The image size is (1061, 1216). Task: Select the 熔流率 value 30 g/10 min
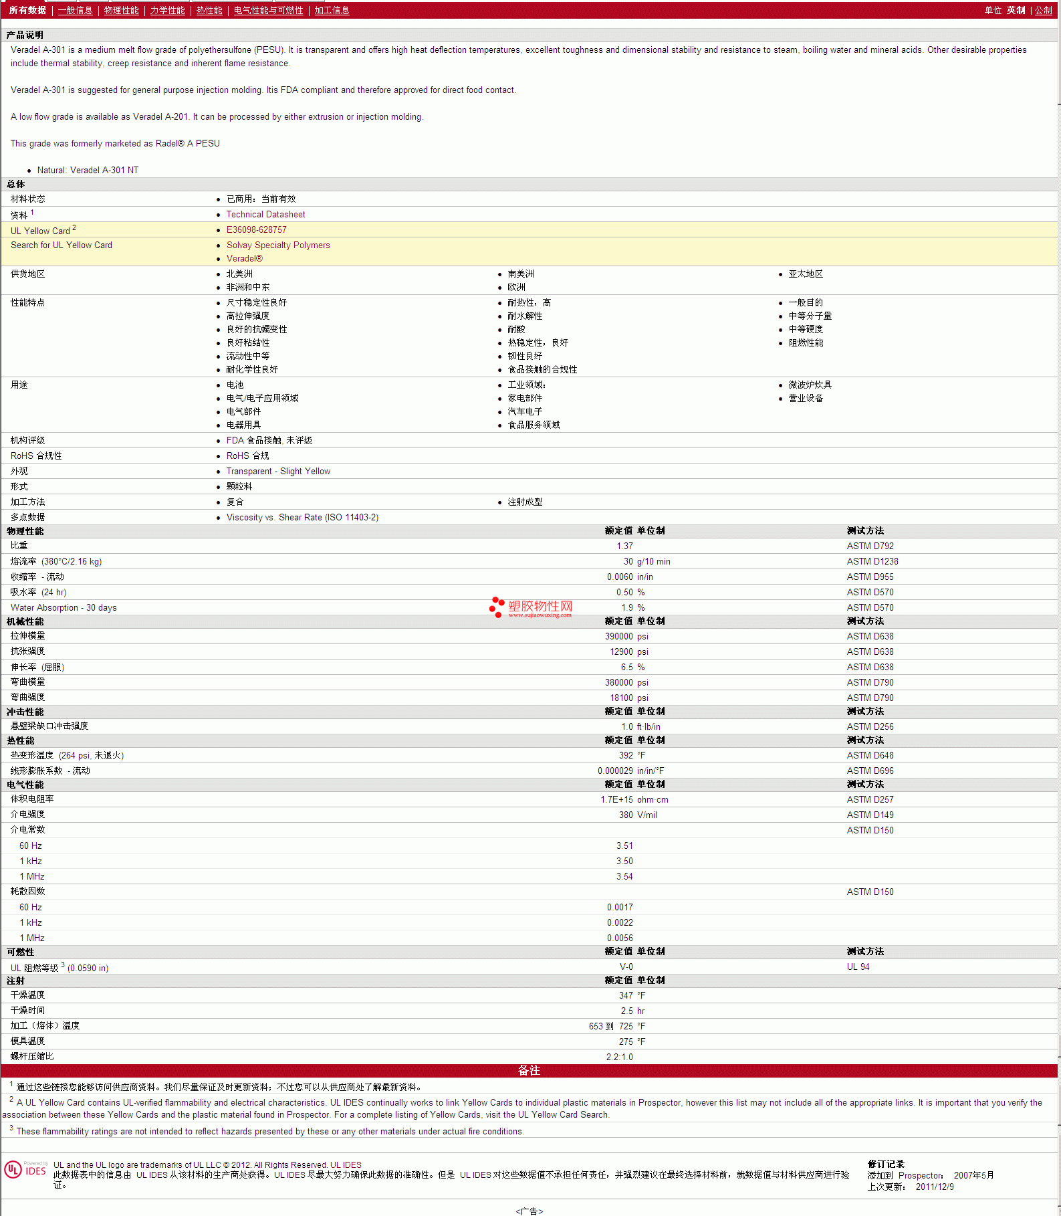click(x=646, y=561)
